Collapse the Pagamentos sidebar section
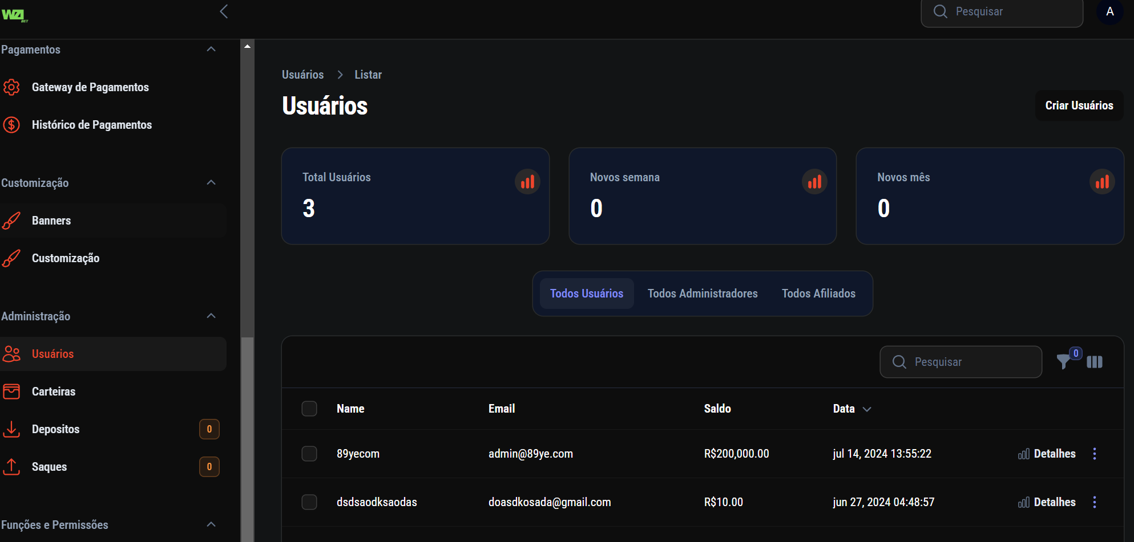Screen dimensions: 1134x542 tap(211, 50)
